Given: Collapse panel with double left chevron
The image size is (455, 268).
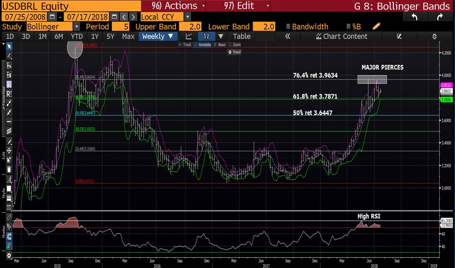Looking at the screenshot, I should [287, 36].
